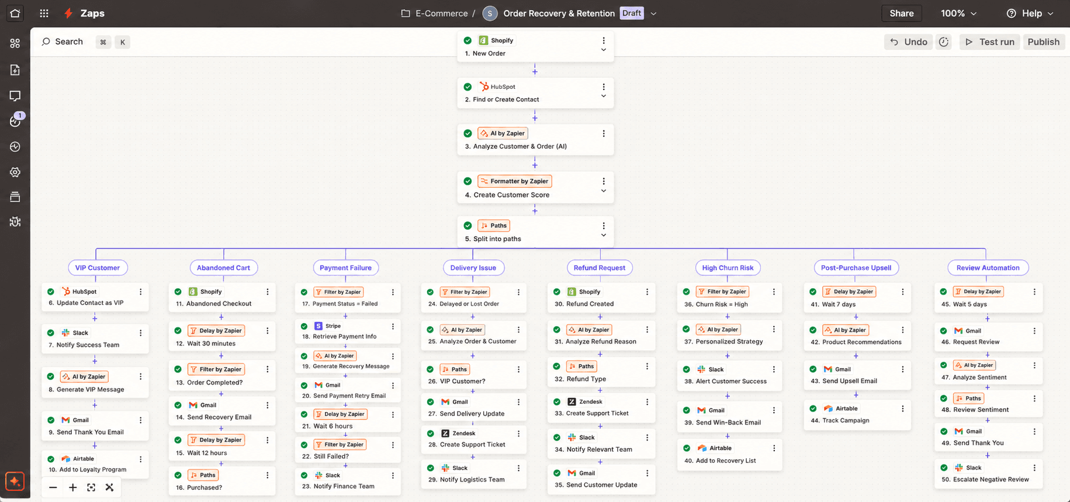The image size is (1070, 502).
Task: Open the clock history icon in the left sidebar
Action: [x=15, y=147]
